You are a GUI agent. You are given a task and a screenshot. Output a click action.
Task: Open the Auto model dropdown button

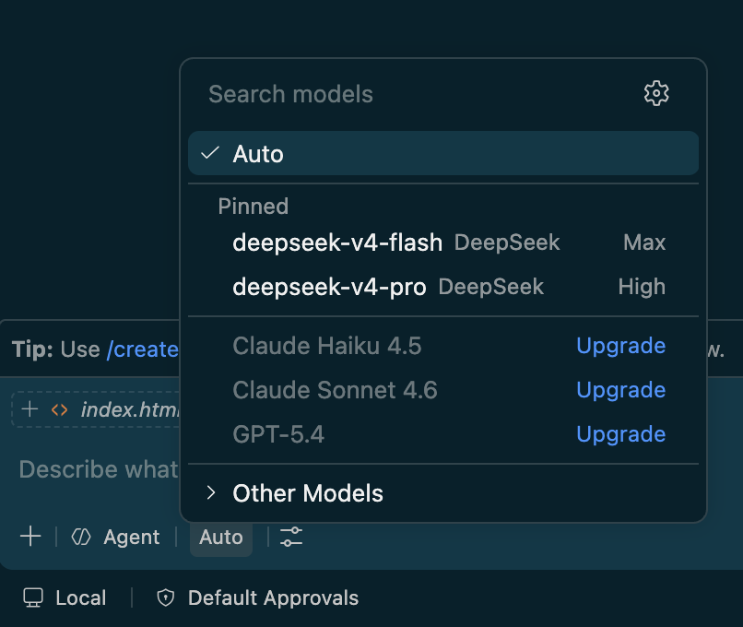(x=221, y=537)
